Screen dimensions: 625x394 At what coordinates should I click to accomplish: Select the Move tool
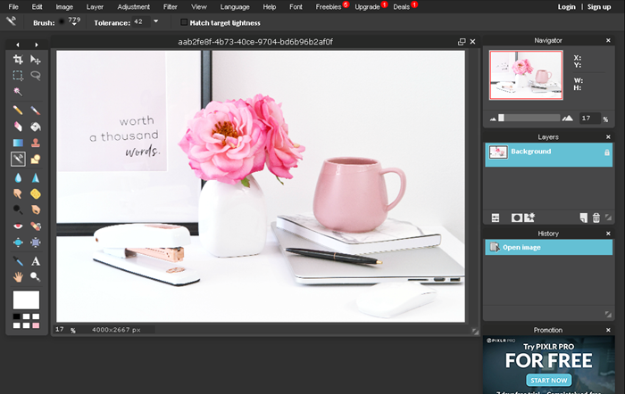pyautogui.click(x=36, y=60)
